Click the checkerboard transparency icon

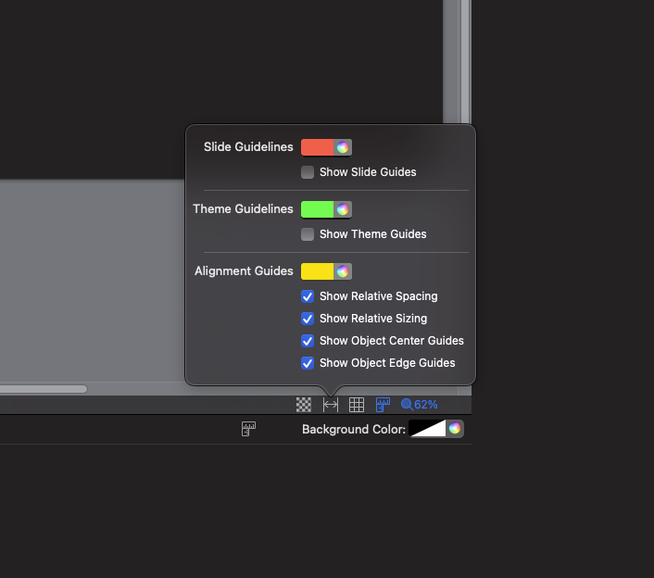point(304,405)
